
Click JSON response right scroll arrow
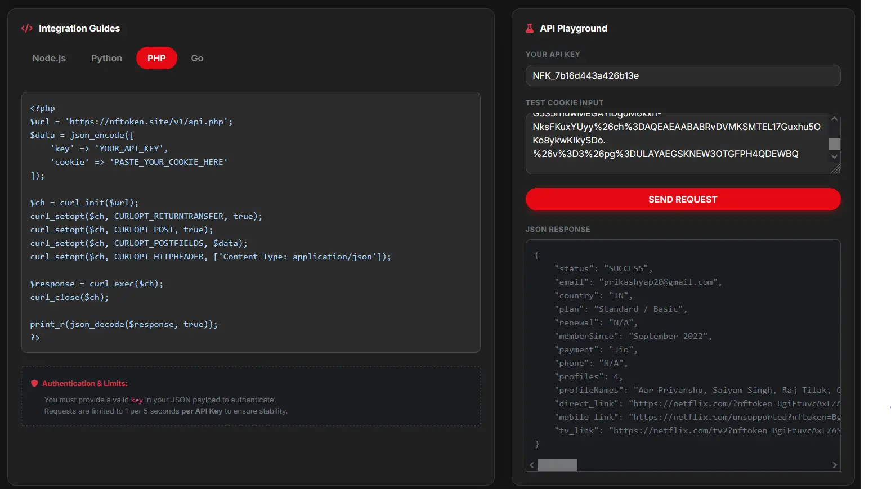[835, 465]
